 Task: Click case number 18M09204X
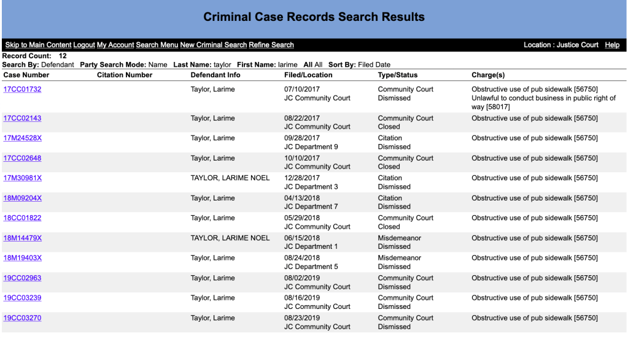pyautogui.click(x=22, y=199)
